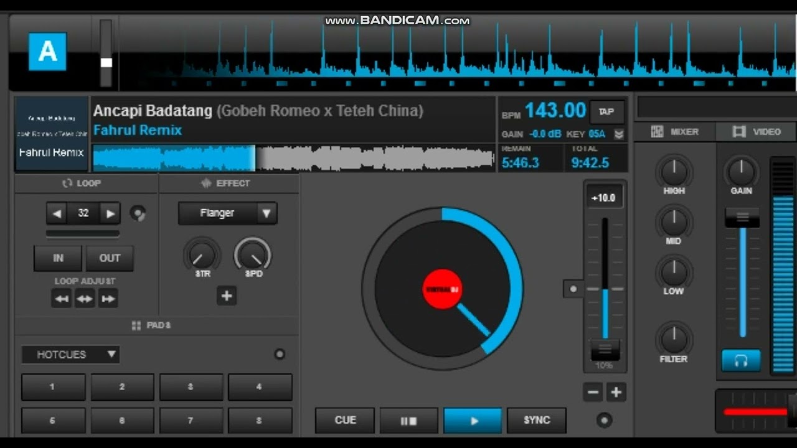Move loop forward in Loop Adjust
The image size is (797, 448).
tap(108, 299)
